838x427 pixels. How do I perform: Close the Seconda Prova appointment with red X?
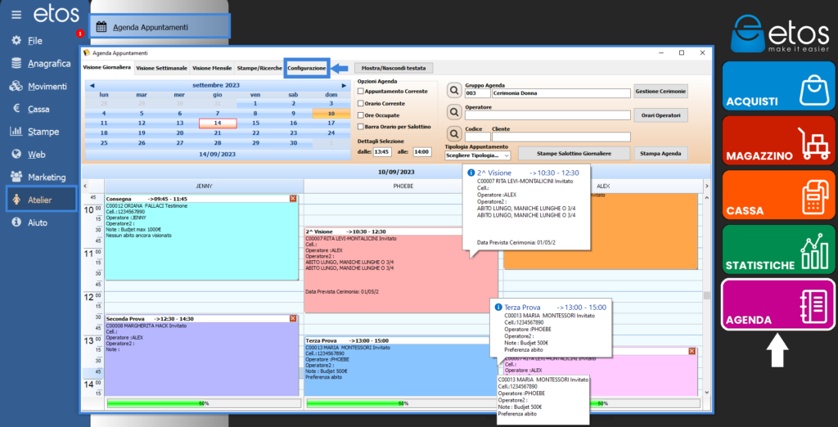pos(293,318)
